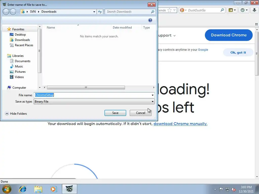
Task: Open the File name dropdown arrow
Action: [153, 95]
